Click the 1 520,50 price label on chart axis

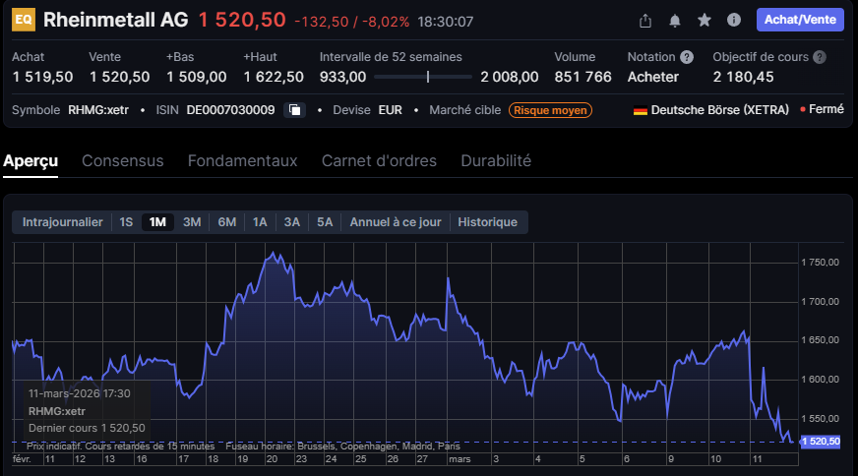point(821,441)
